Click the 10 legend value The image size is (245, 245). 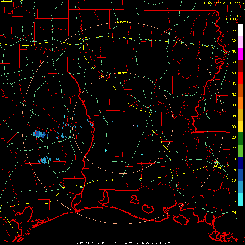point(234,180)
